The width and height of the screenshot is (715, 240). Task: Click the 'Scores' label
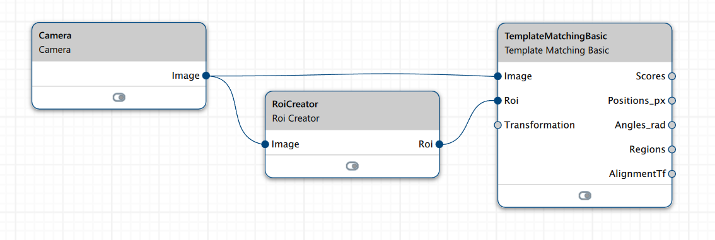pyautogui.click(x=651, y=76)
